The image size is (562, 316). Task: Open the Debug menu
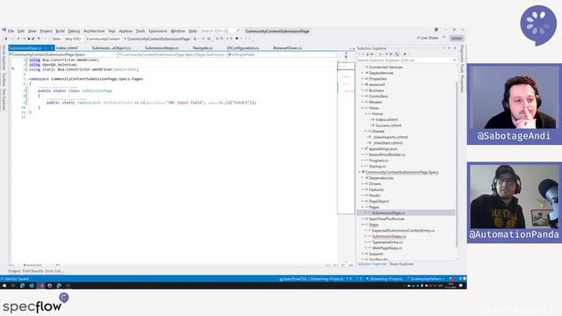click(x=74, y=32)
